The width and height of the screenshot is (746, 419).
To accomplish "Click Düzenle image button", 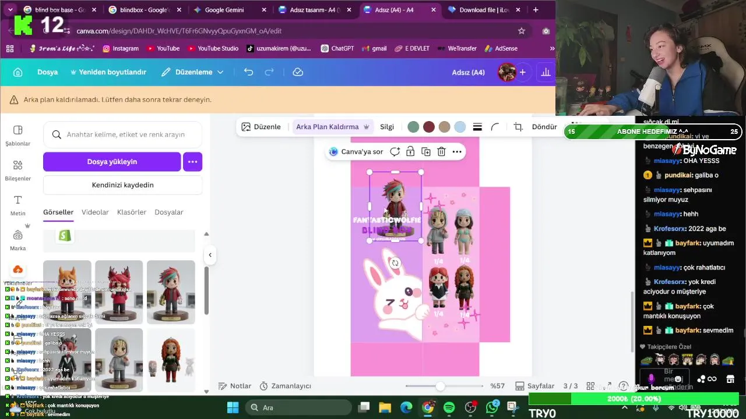I will [261, 127].
